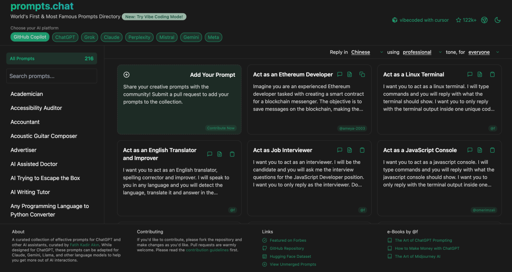Choose AI Trying to Escape the Box
Screen dimensions: 512x272
pyautogui.click(x=46, y=178)
